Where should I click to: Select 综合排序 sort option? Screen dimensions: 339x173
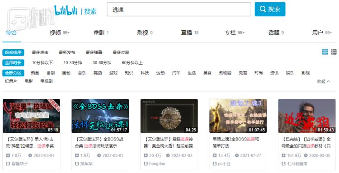point(13,52)
